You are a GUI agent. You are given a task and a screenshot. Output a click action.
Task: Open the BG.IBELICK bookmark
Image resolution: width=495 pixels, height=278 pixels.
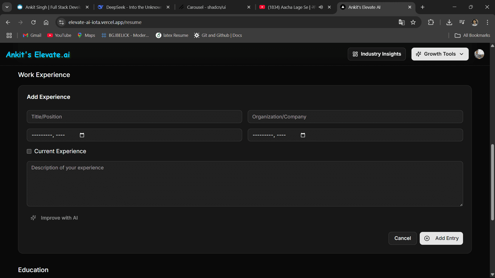tap(125, 35)
